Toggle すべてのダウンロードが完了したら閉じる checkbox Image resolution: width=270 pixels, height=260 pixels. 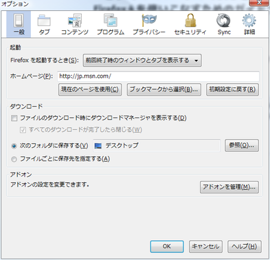coord(23,130)
